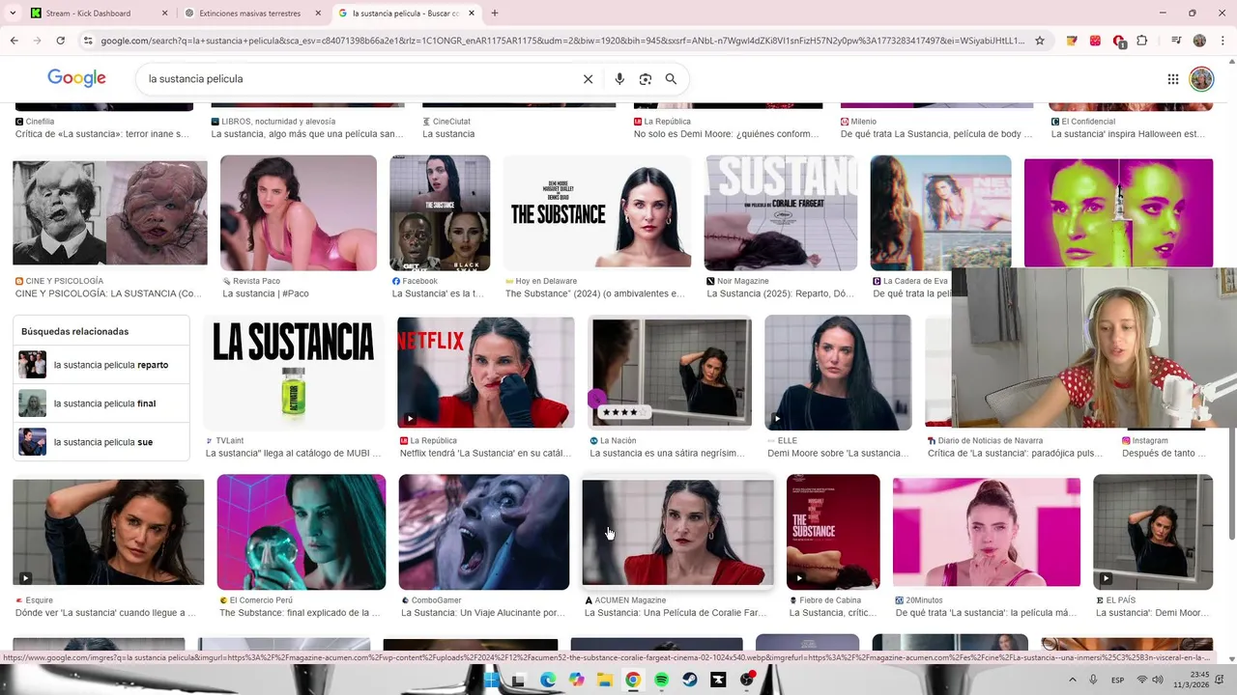Open the Revista Paco pink swimsuit image
The width and height of the screenshot is (1237, 695).
(x=299, y=213)
